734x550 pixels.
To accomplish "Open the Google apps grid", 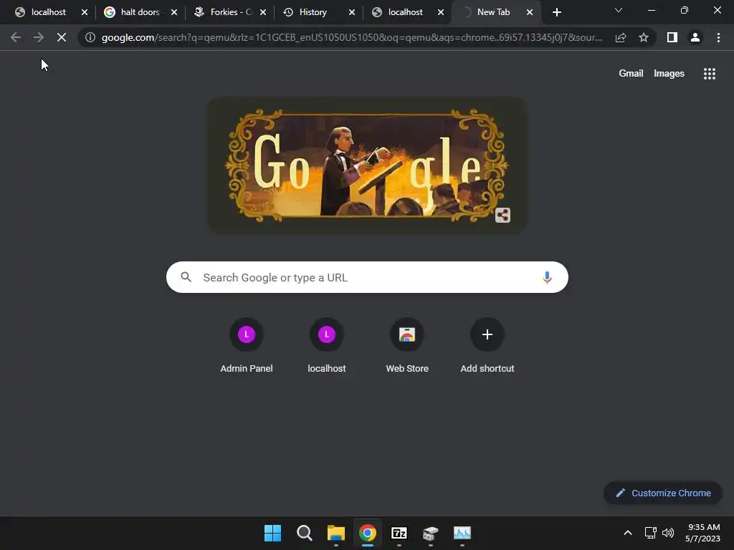I will 709,74.
